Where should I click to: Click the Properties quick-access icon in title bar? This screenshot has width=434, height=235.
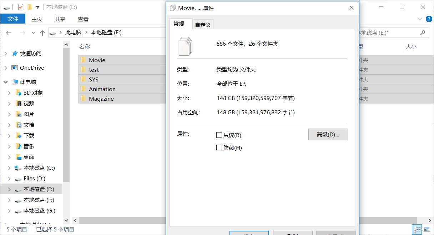(21, 7)
